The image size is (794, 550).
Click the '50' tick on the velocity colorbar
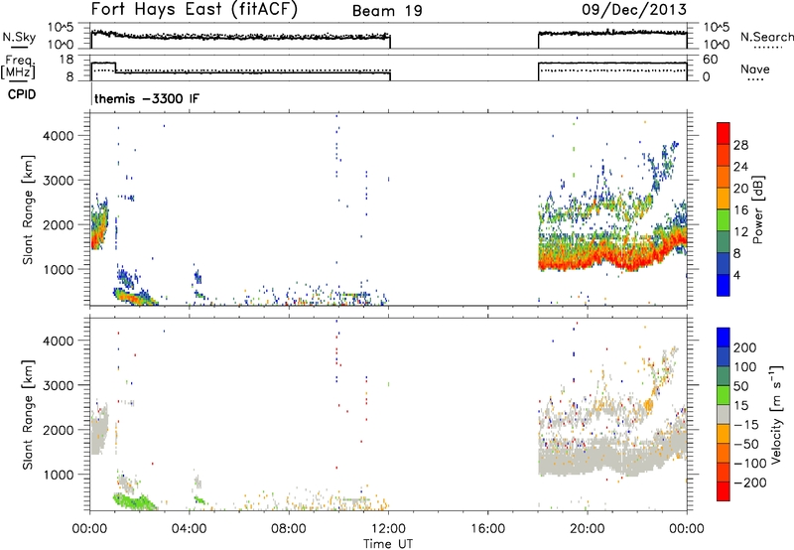(740, 386)
